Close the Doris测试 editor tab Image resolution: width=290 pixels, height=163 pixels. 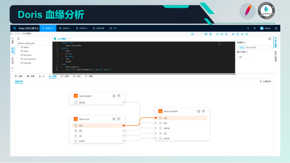pos(69,39)
